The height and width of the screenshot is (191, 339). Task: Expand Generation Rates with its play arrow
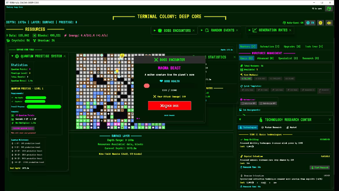pyautogui.click(x=249, y=30)
